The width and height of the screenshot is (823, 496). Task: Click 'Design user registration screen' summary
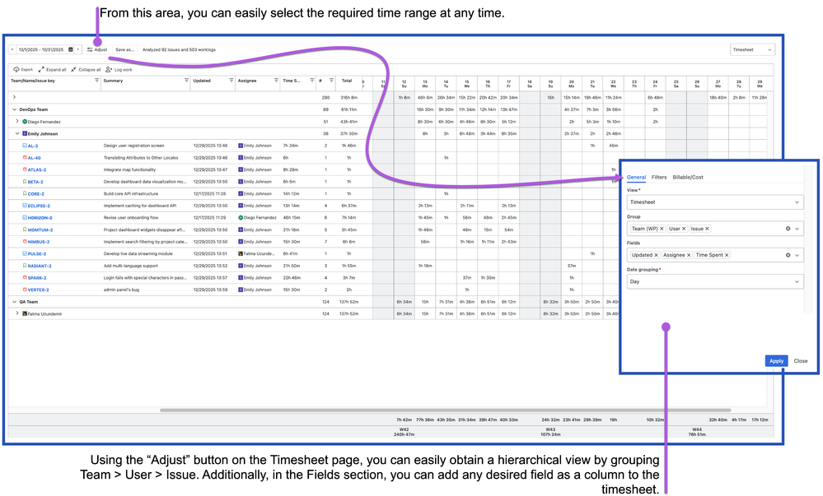[133, 146]
